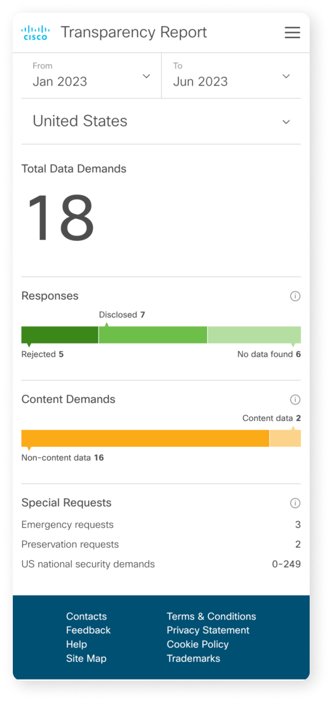The height and width of the screenshot is (702, 331).
Task: Click the light orange Content data segment
Action: point(285,438)
